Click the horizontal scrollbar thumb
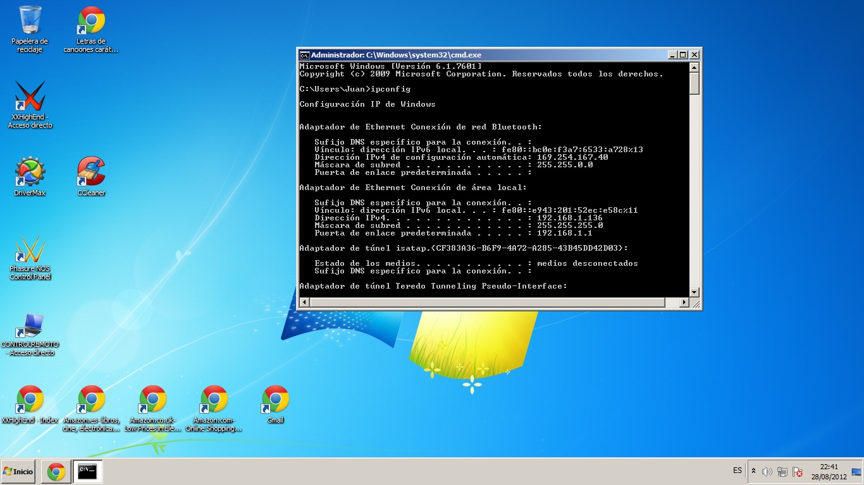 (487, 302)
